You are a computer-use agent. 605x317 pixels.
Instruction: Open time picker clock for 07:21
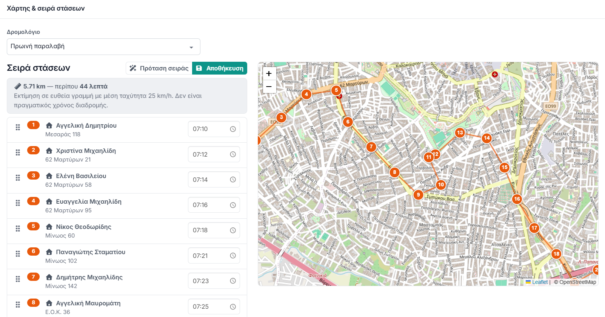(x=233, y=256)
